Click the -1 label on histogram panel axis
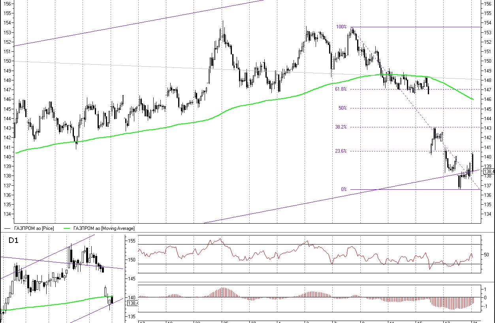 (x=486, y=306)
